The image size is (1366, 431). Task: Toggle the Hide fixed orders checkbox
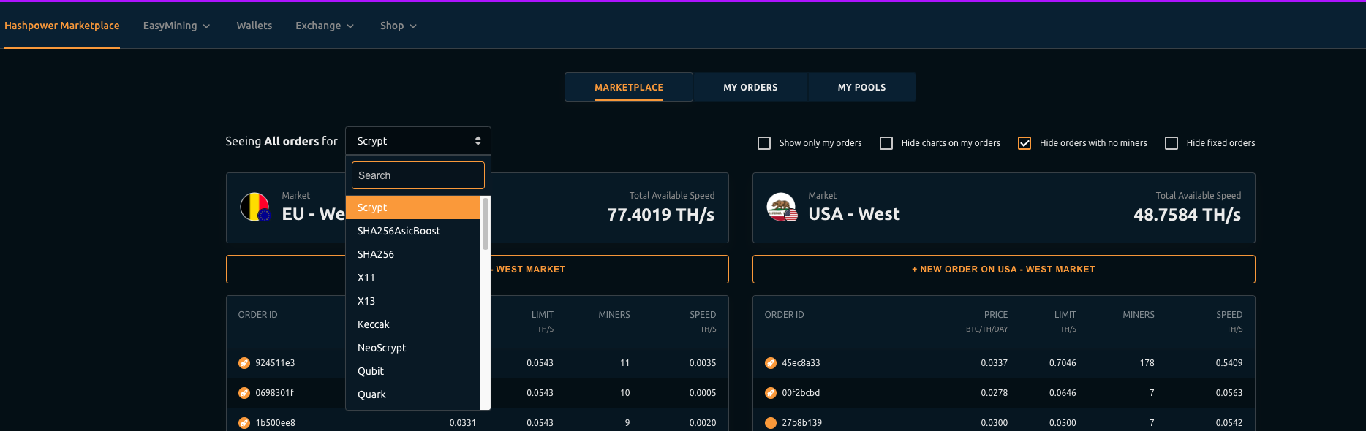(x=1171, y=143)
